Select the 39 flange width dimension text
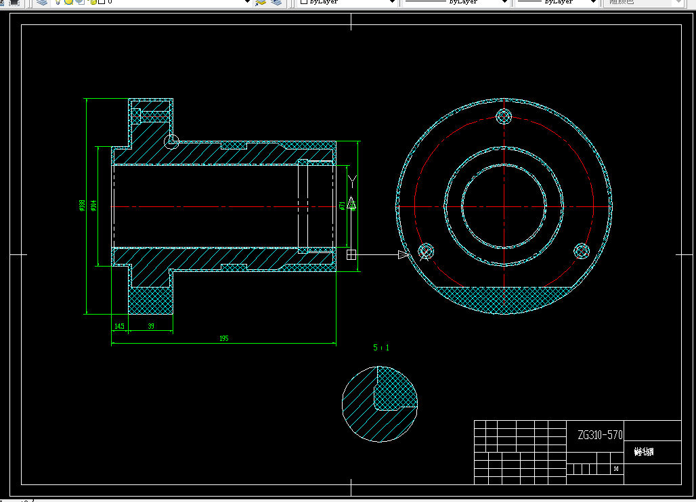The height and width of the screenshot is (502, 696). point(151,326)
